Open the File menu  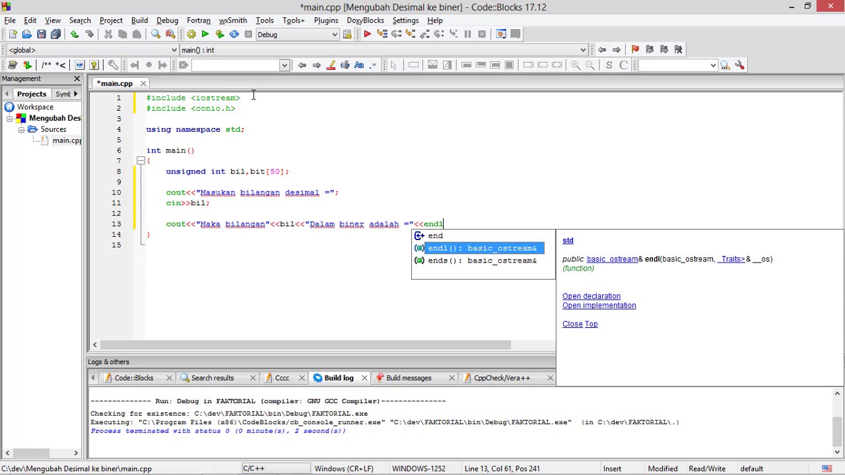(x=10, y=20)
